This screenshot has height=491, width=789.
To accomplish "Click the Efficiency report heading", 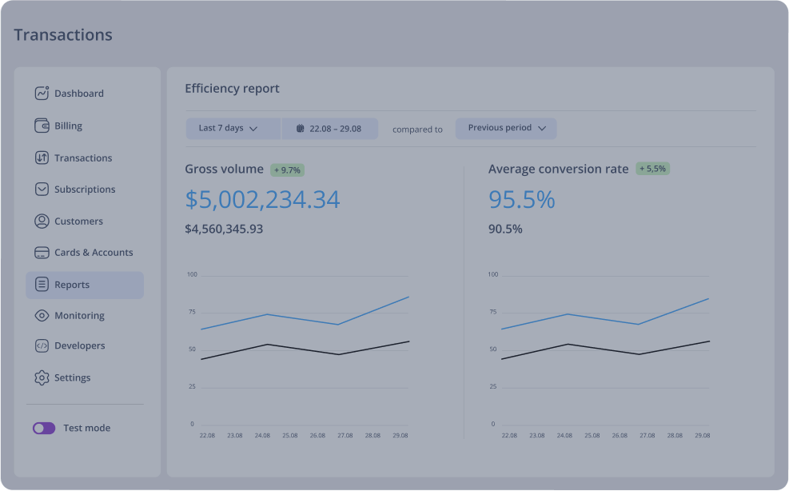I will pos(232,88).
